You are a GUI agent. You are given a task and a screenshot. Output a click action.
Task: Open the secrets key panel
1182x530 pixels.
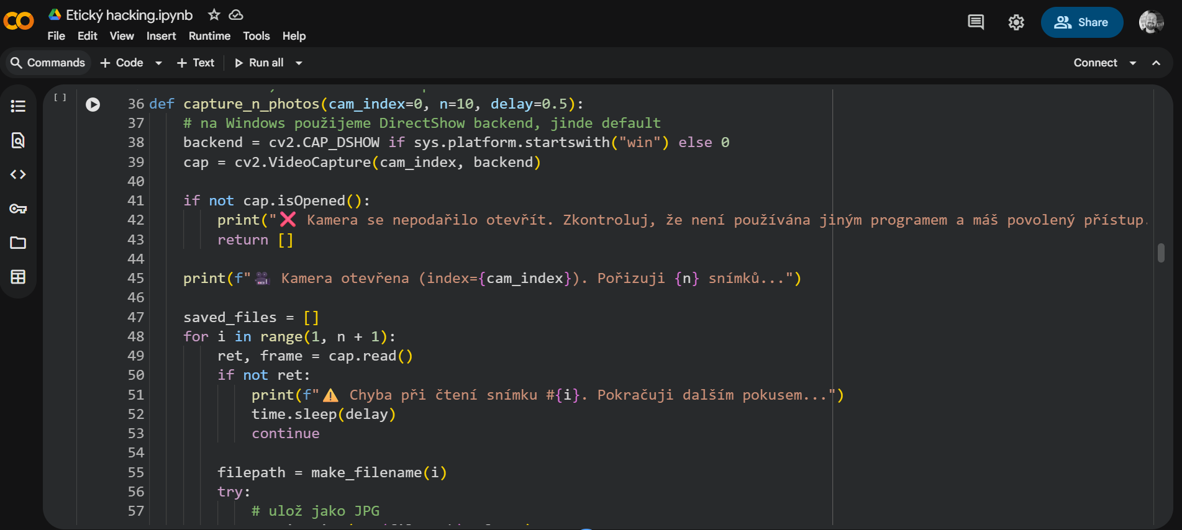[18, 209]
